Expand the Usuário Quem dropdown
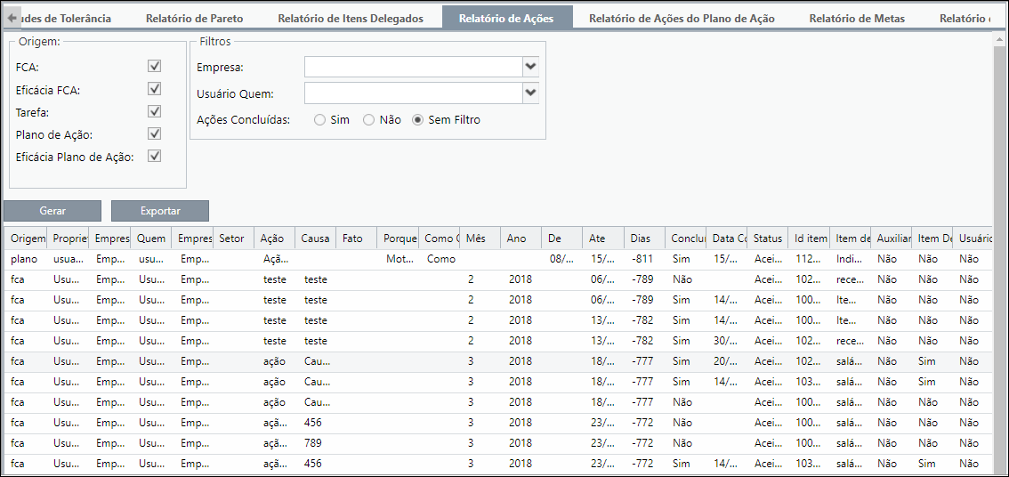Image resolution: width=1009 pixels, height=477 pixels. point(530,93)
